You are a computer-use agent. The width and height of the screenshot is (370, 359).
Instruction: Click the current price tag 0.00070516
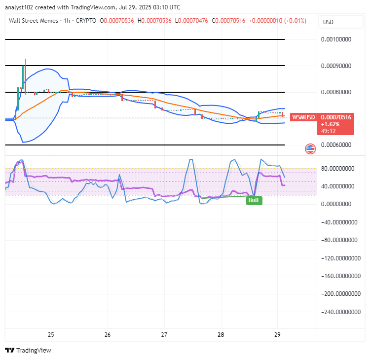click(336, 117)
